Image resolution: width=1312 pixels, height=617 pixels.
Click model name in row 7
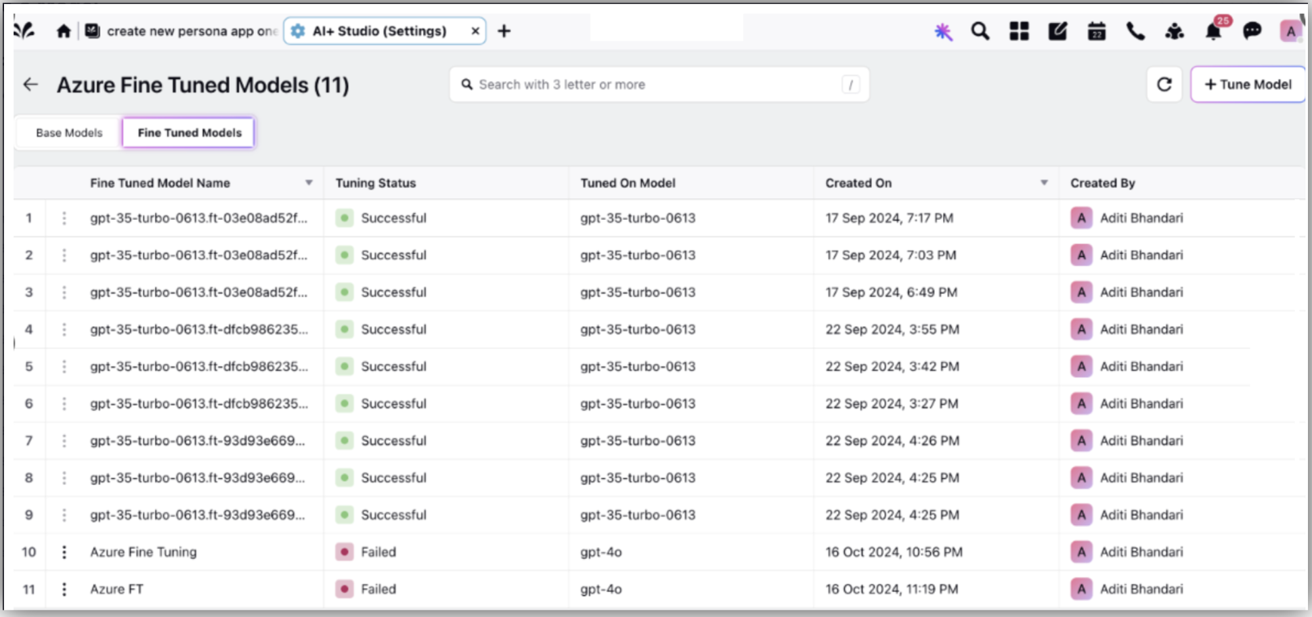click(198, 440)
